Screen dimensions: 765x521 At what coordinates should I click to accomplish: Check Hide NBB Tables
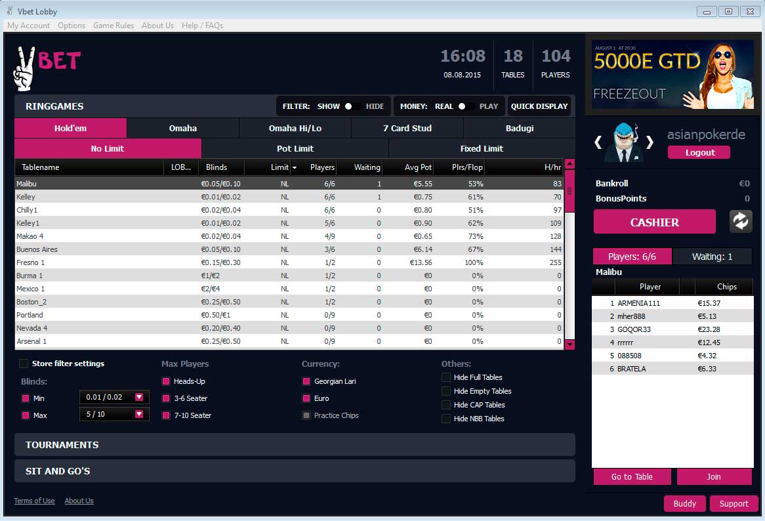pyautogui.click(x=446, y=419)
